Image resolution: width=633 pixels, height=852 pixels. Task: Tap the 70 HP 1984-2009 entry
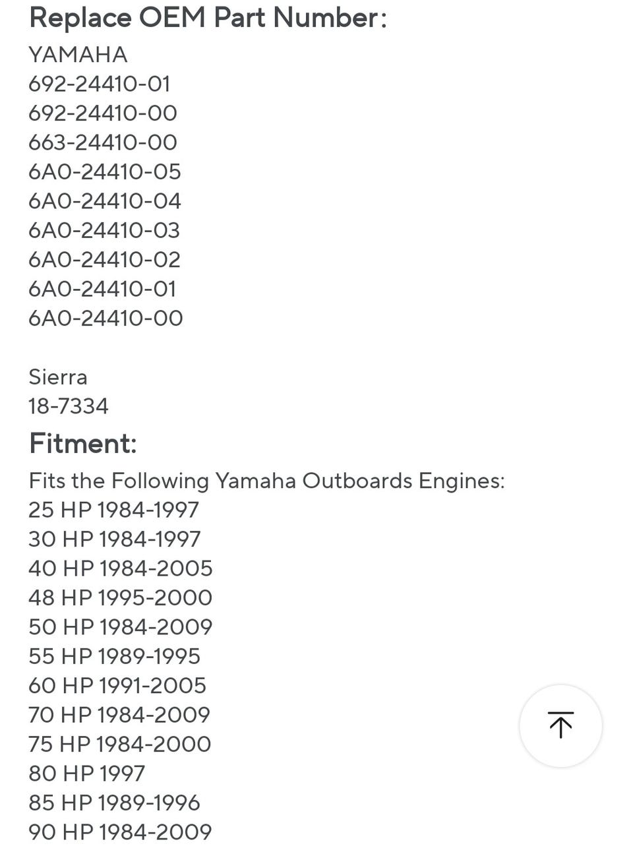119,715
